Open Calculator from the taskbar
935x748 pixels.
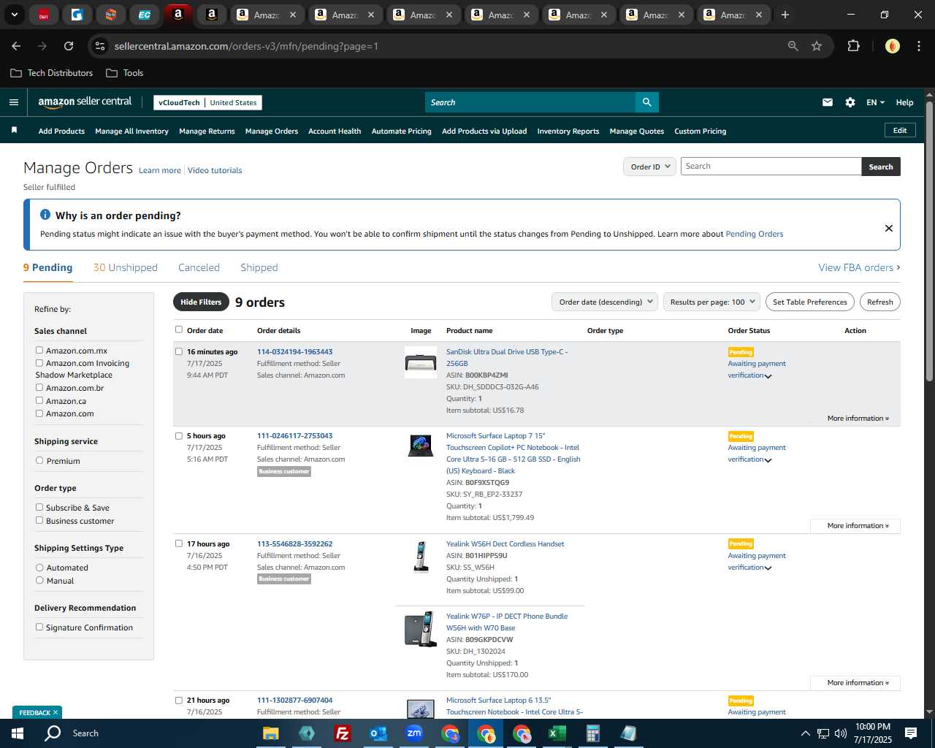[x=592, y=733]
